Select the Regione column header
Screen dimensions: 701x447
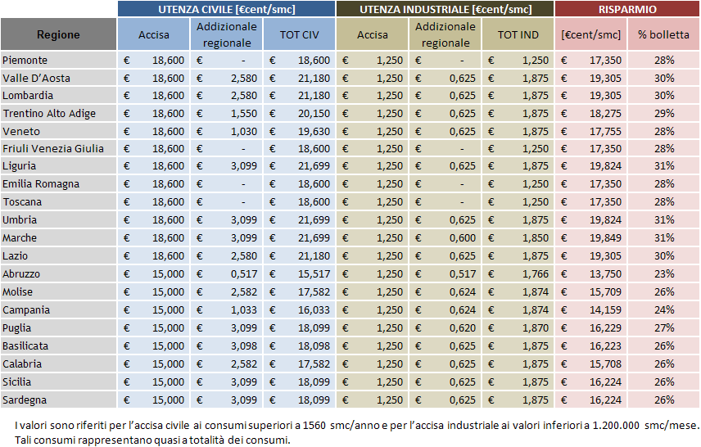click(x=58, y=34)
